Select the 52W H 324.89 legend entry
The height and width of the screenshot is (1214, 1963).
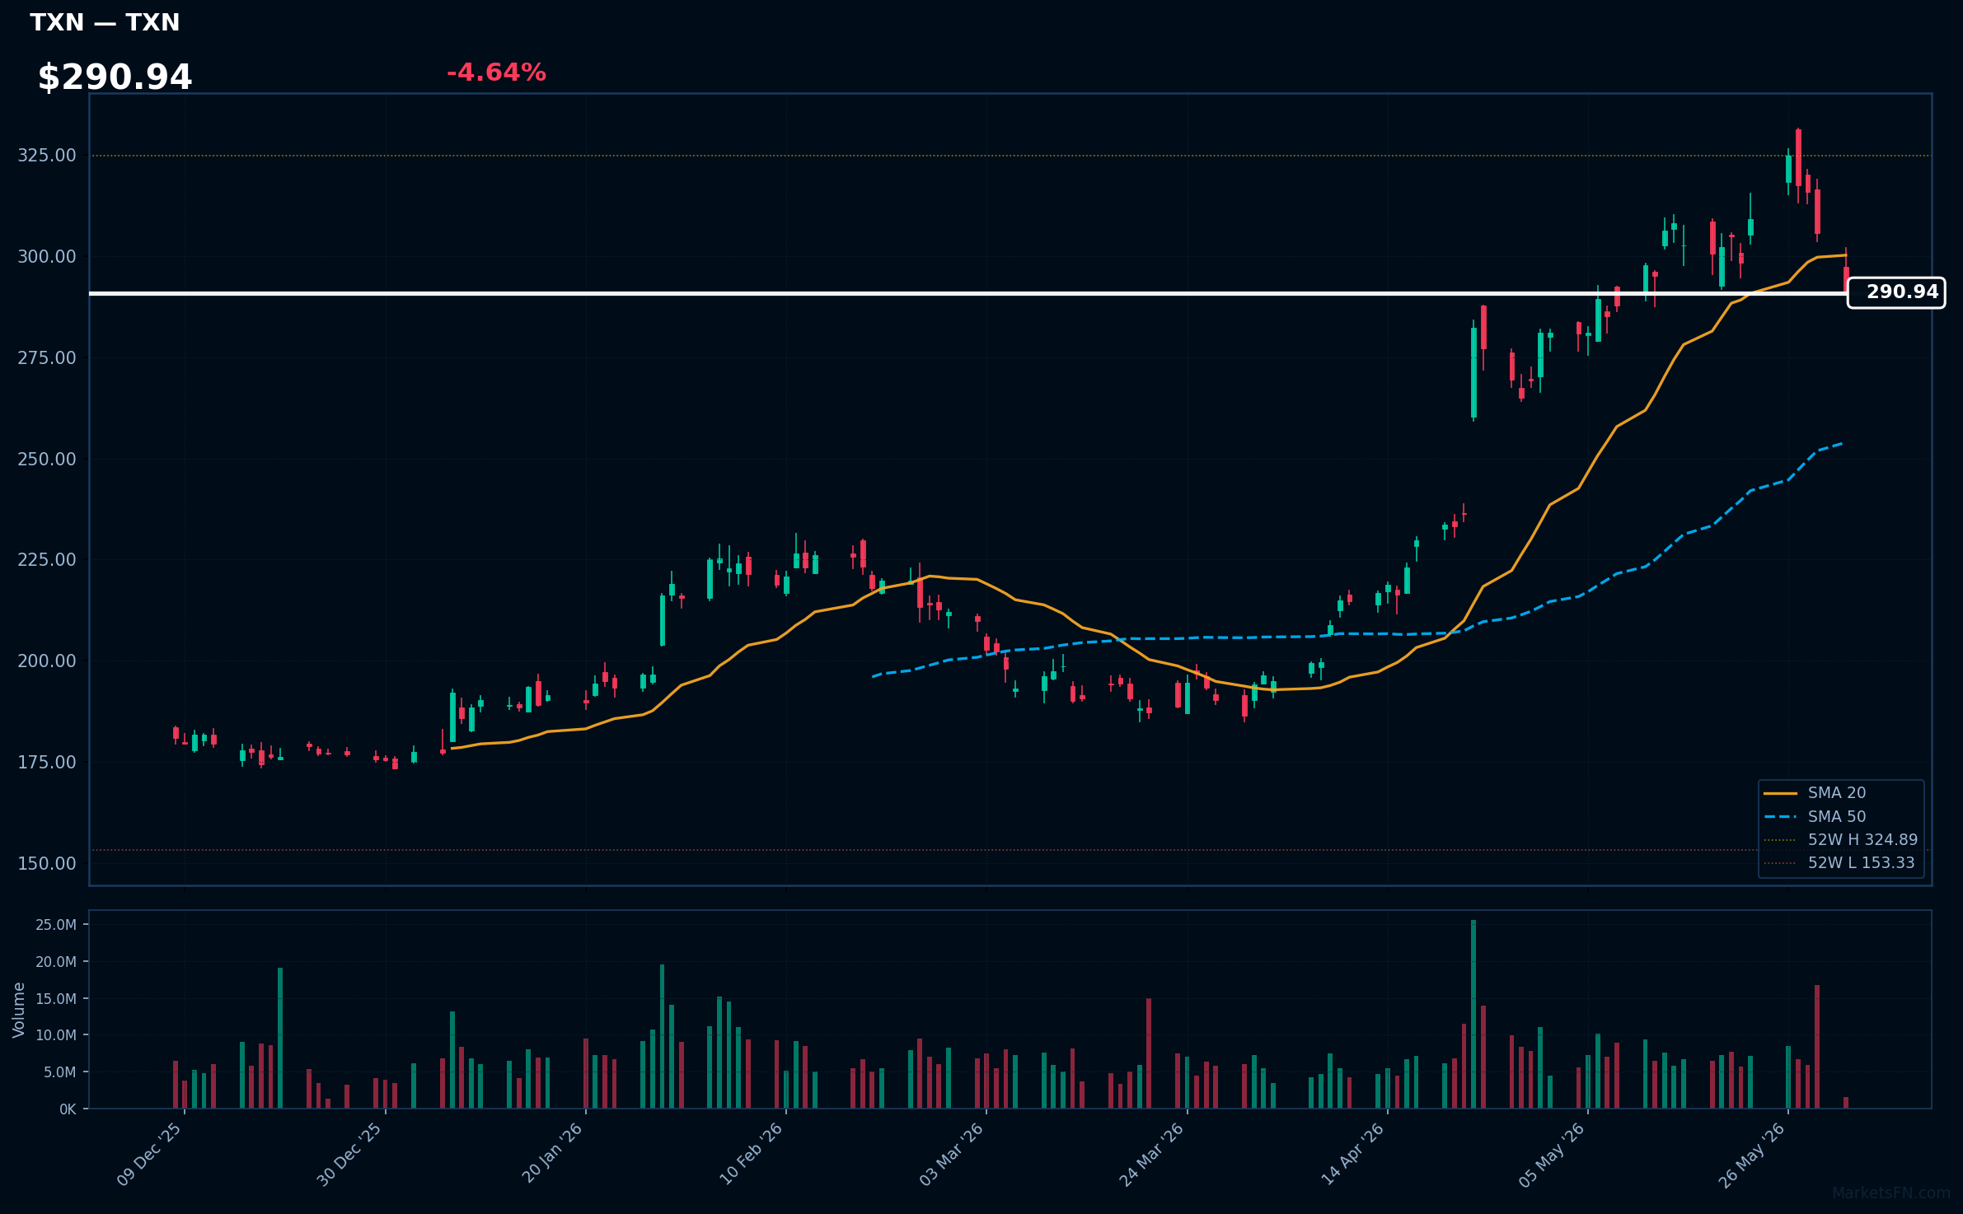coord(1840,839)
